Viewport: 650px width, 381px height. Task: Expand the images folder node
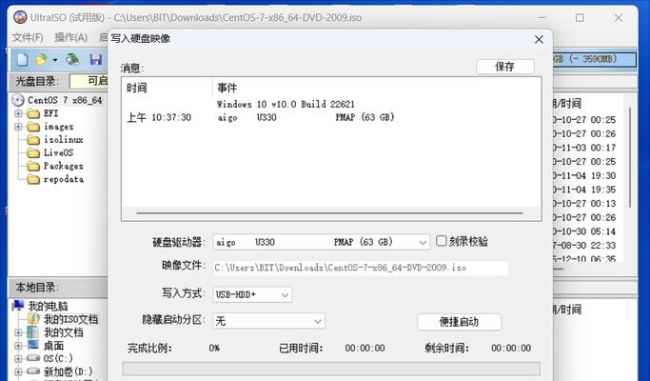click(x=18, y=127)
